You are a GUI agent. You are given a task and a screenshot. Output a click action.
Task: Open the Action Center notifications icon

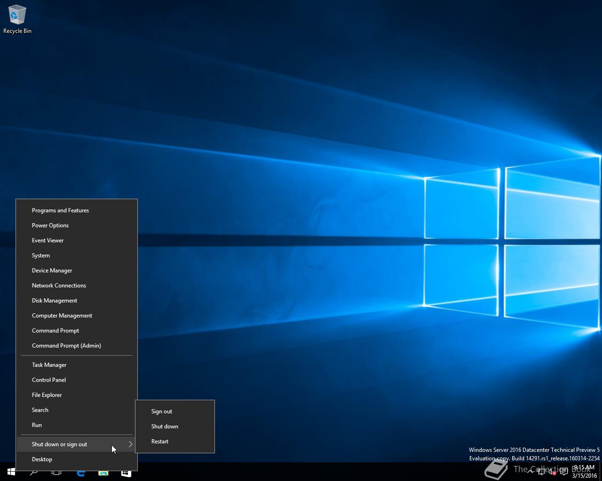(x=563, y=472)
